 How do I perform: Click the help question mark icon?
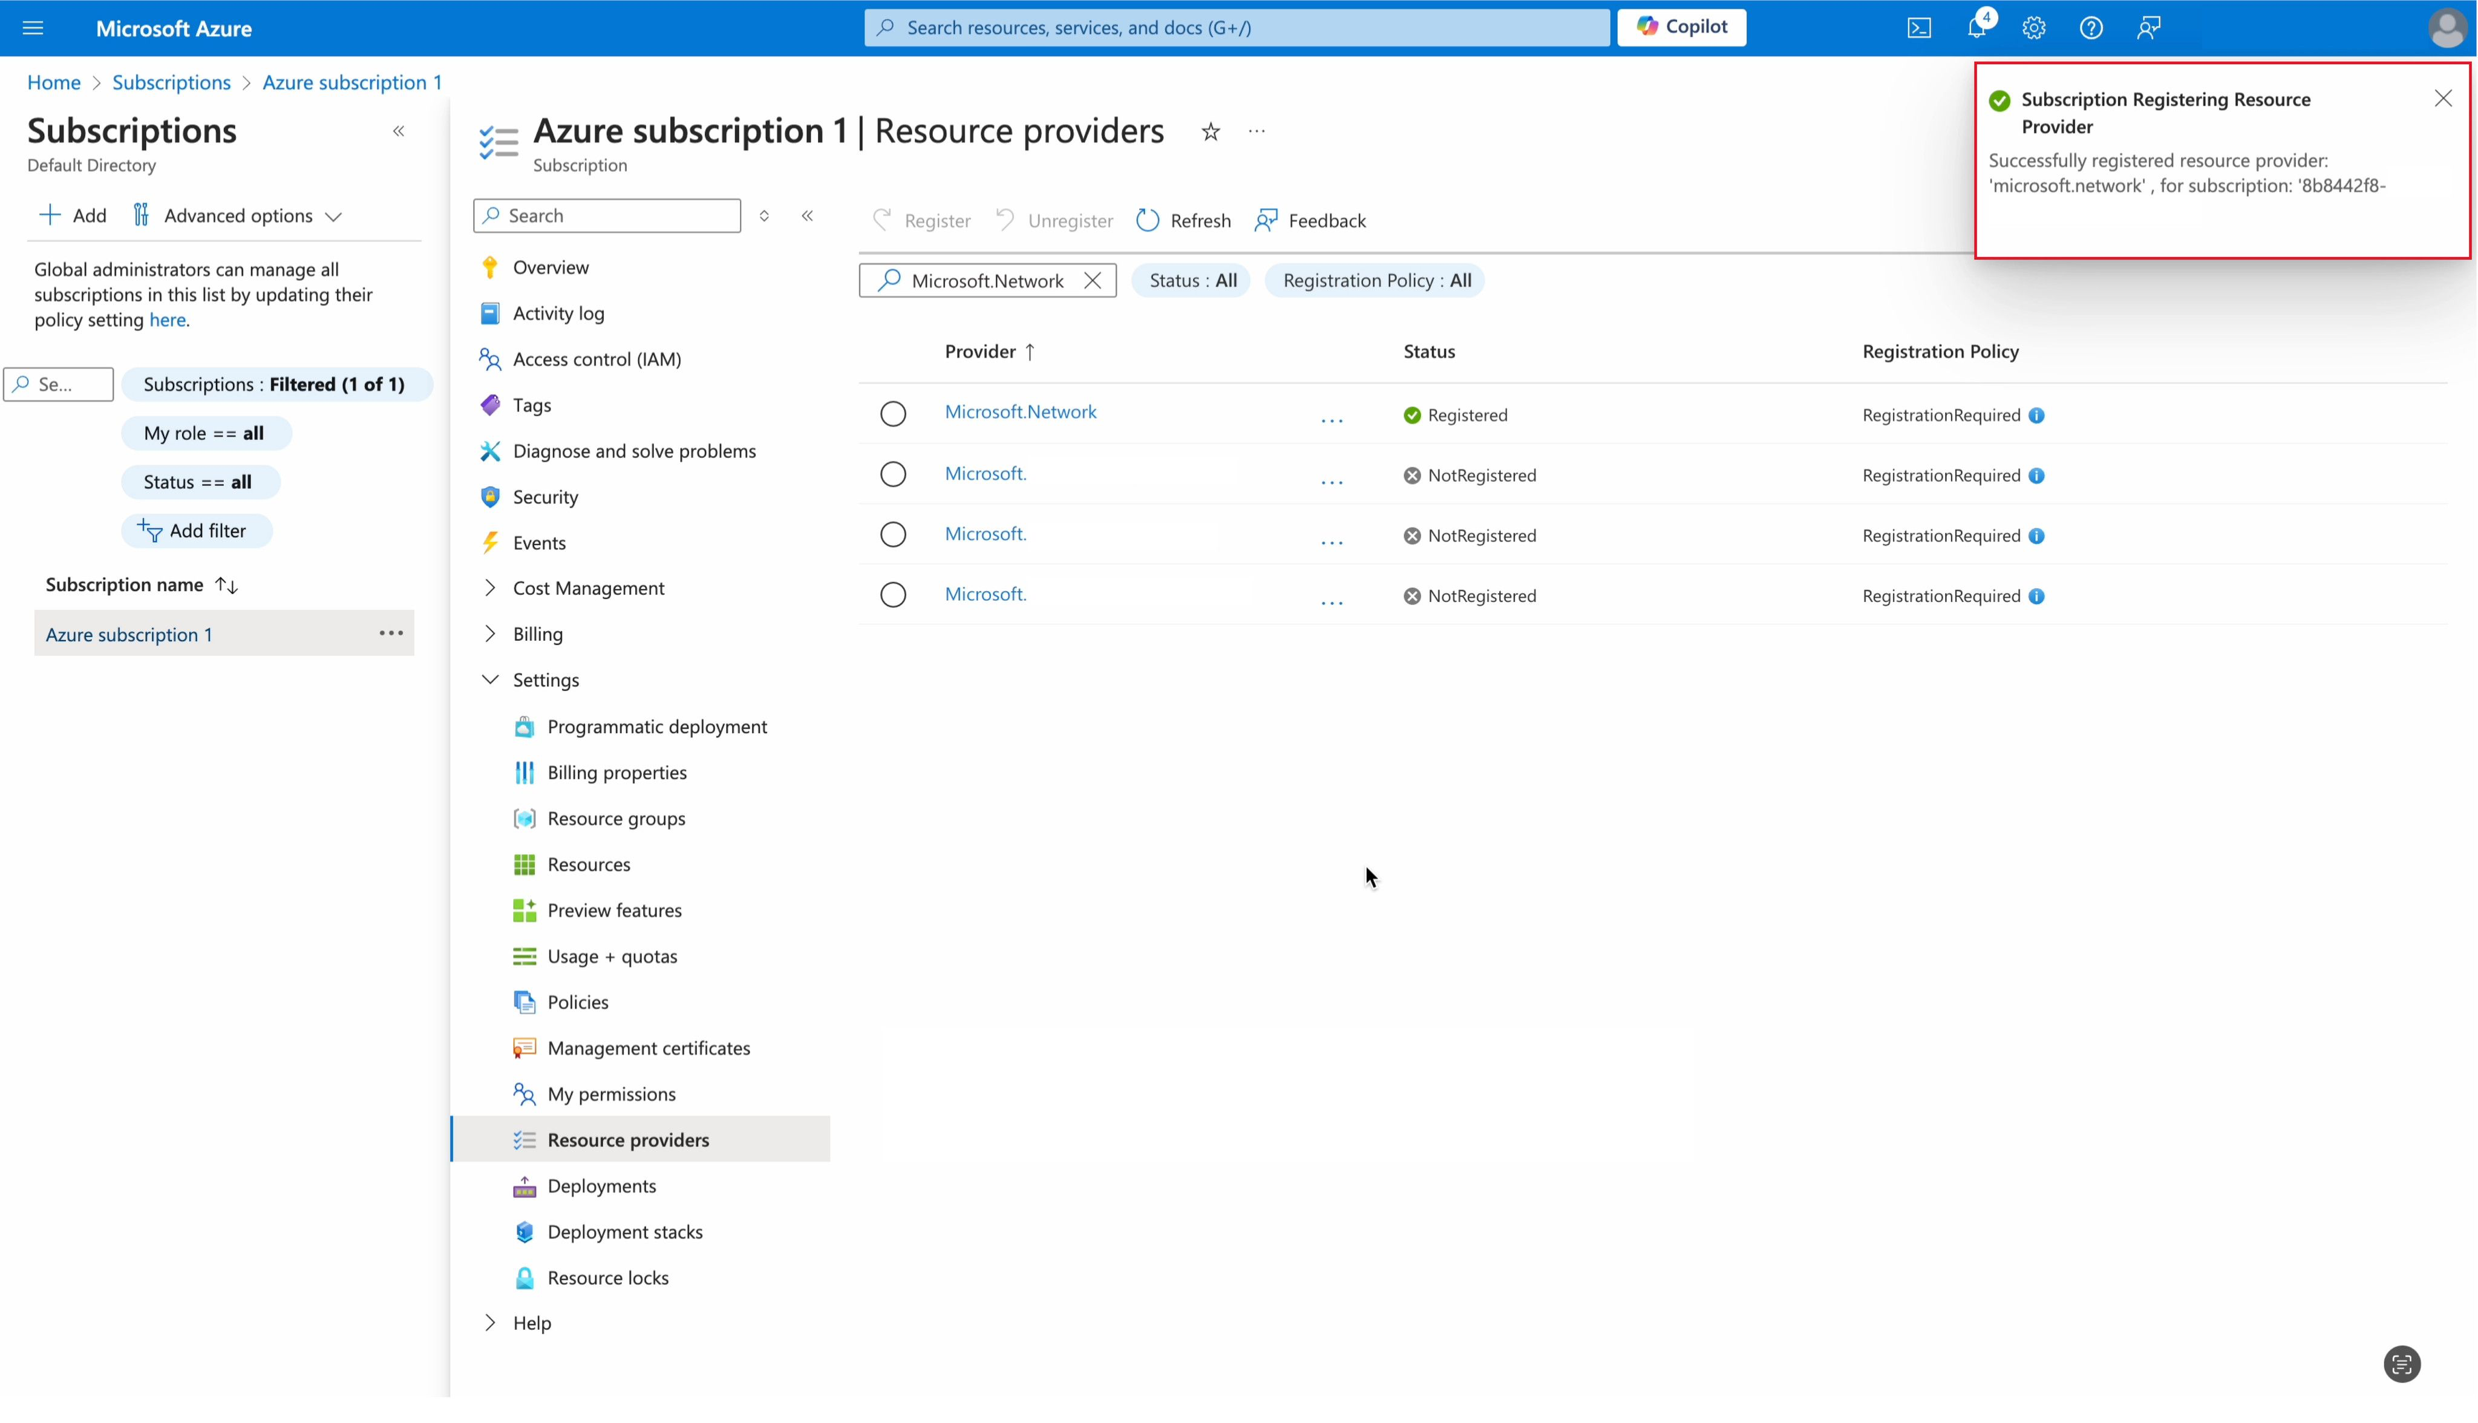[x=2090, y=27]
